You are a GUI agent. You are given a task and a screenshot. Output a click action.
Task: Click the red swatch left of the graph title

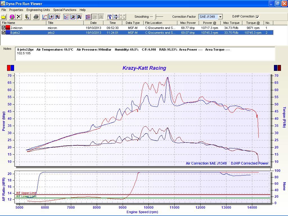click(9, 68)
